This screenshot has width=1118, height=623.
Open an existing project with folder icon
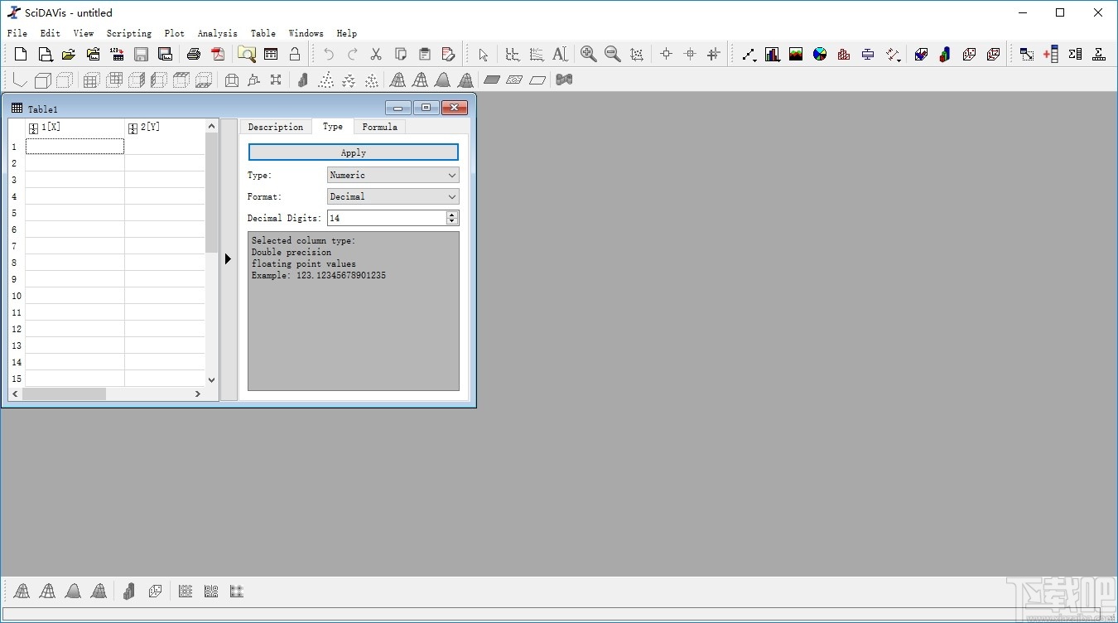pyautogui.click(x=69, y=55)
